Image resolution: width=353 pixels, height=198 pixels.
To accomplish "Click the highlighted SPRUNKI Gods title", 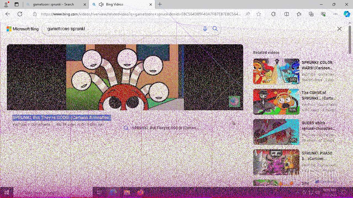I will pos(61,118).
